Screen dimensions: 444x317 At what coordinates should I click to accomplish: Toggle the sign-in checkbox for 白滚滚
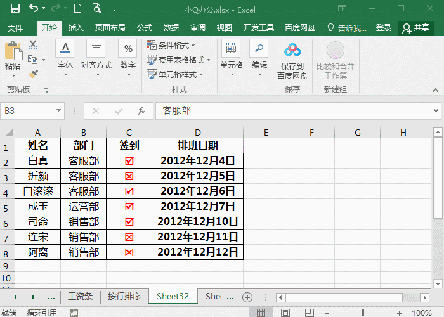[129, 191]
